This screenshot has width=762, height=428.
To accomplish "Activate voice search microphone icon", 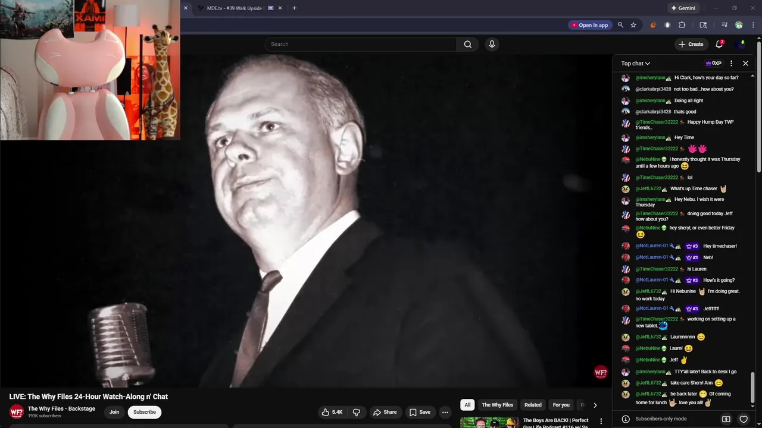I will point(492,44).
